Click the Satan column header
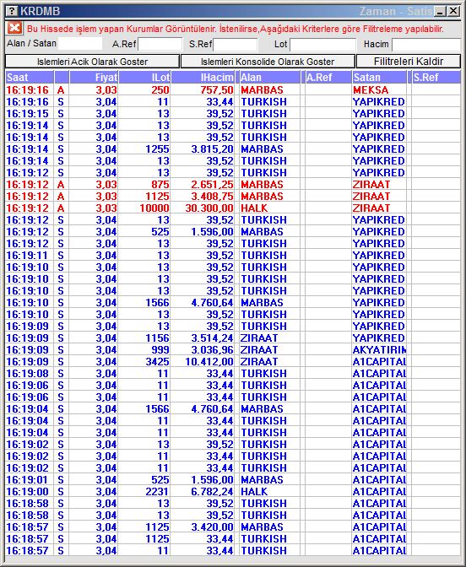The height and width of the screenshot is (567, 466). [x=379, y=77]
